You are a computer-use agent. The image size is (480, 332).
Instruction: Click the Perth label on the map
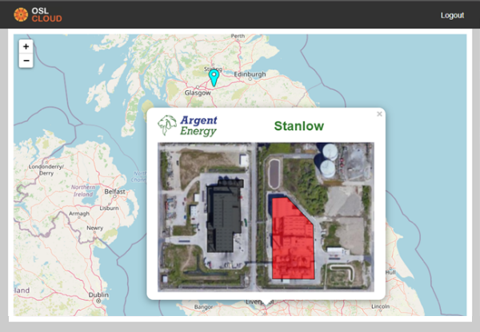pyautogui.click(x=238, y=36)
